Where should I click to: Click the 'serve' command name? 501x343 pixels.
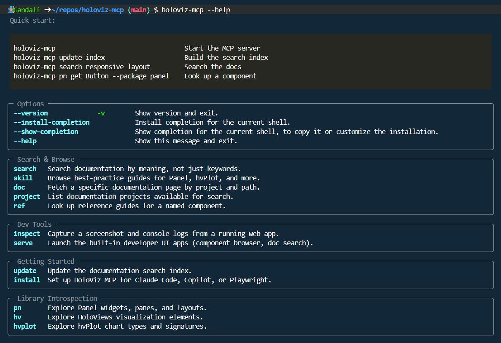pyautogui.click(x=23, y=243)
